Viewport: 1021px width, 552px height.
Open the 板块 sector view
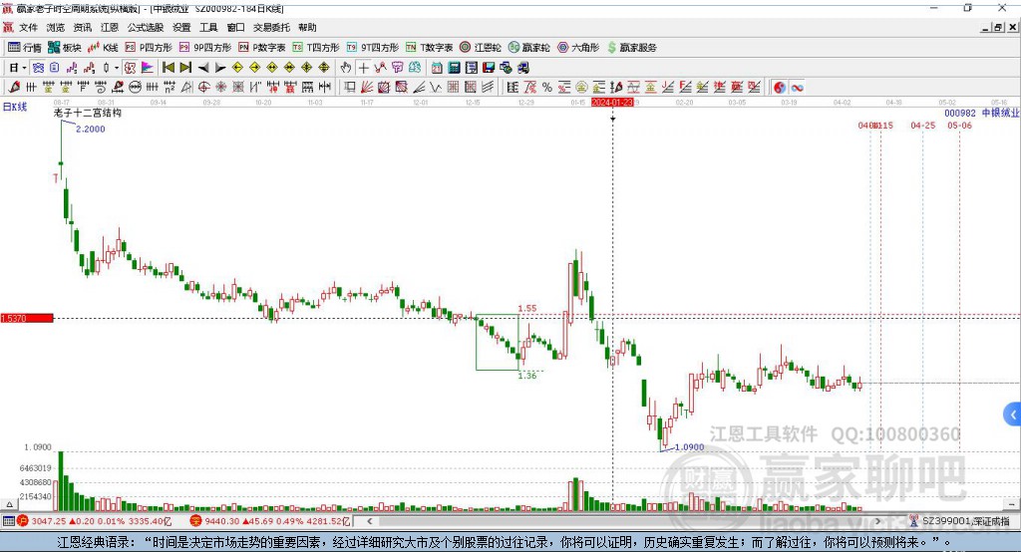click(x=65, y=48)
